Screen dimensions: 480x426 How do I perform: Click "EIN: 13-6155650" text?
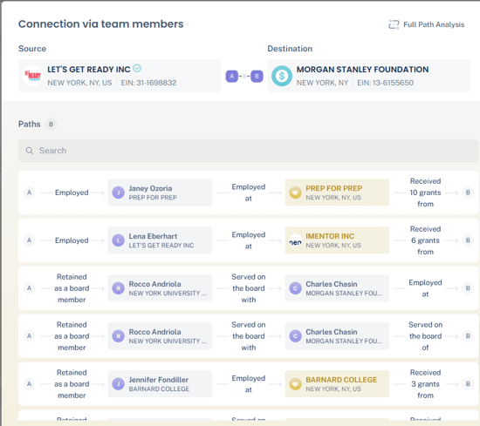click(386, 83)
